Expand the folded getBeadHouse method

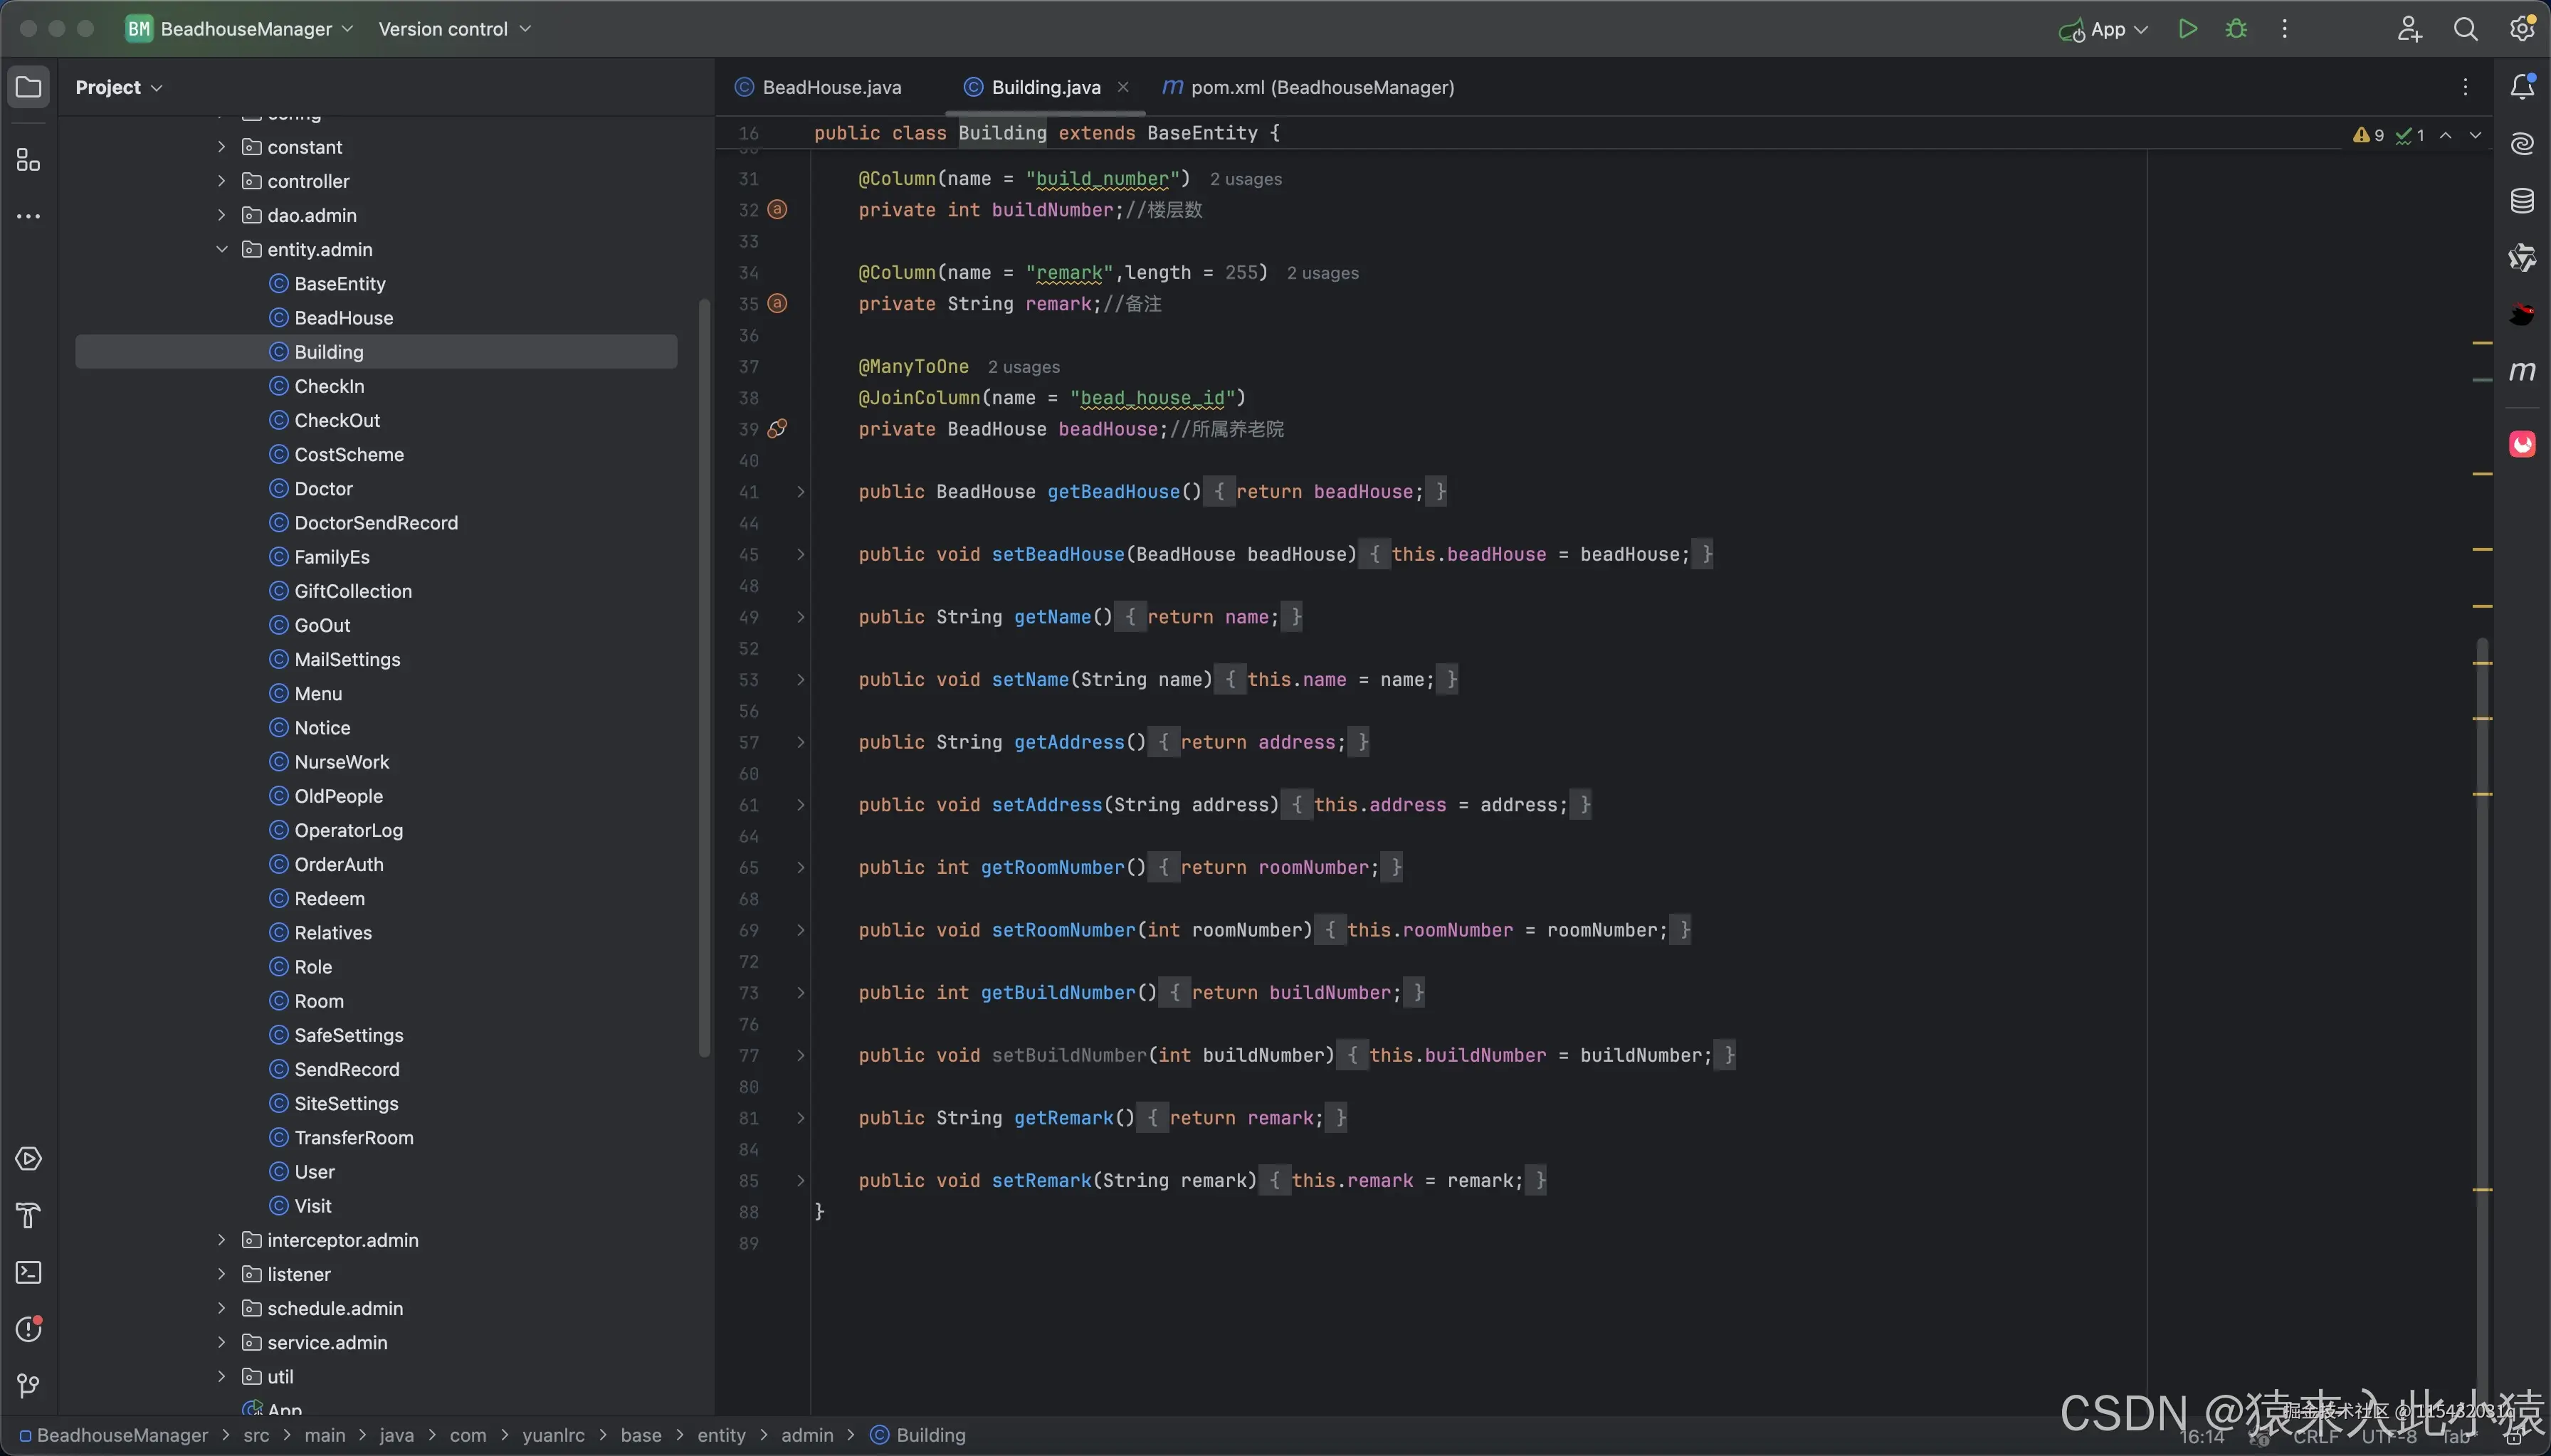tap(800, 492)
